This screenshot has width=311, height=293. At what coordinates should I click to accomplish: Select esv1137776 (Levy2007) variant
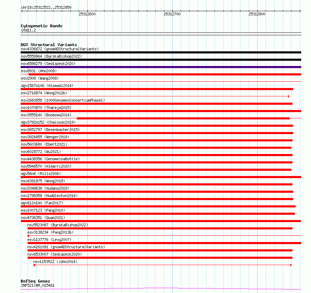pos(49,240)
